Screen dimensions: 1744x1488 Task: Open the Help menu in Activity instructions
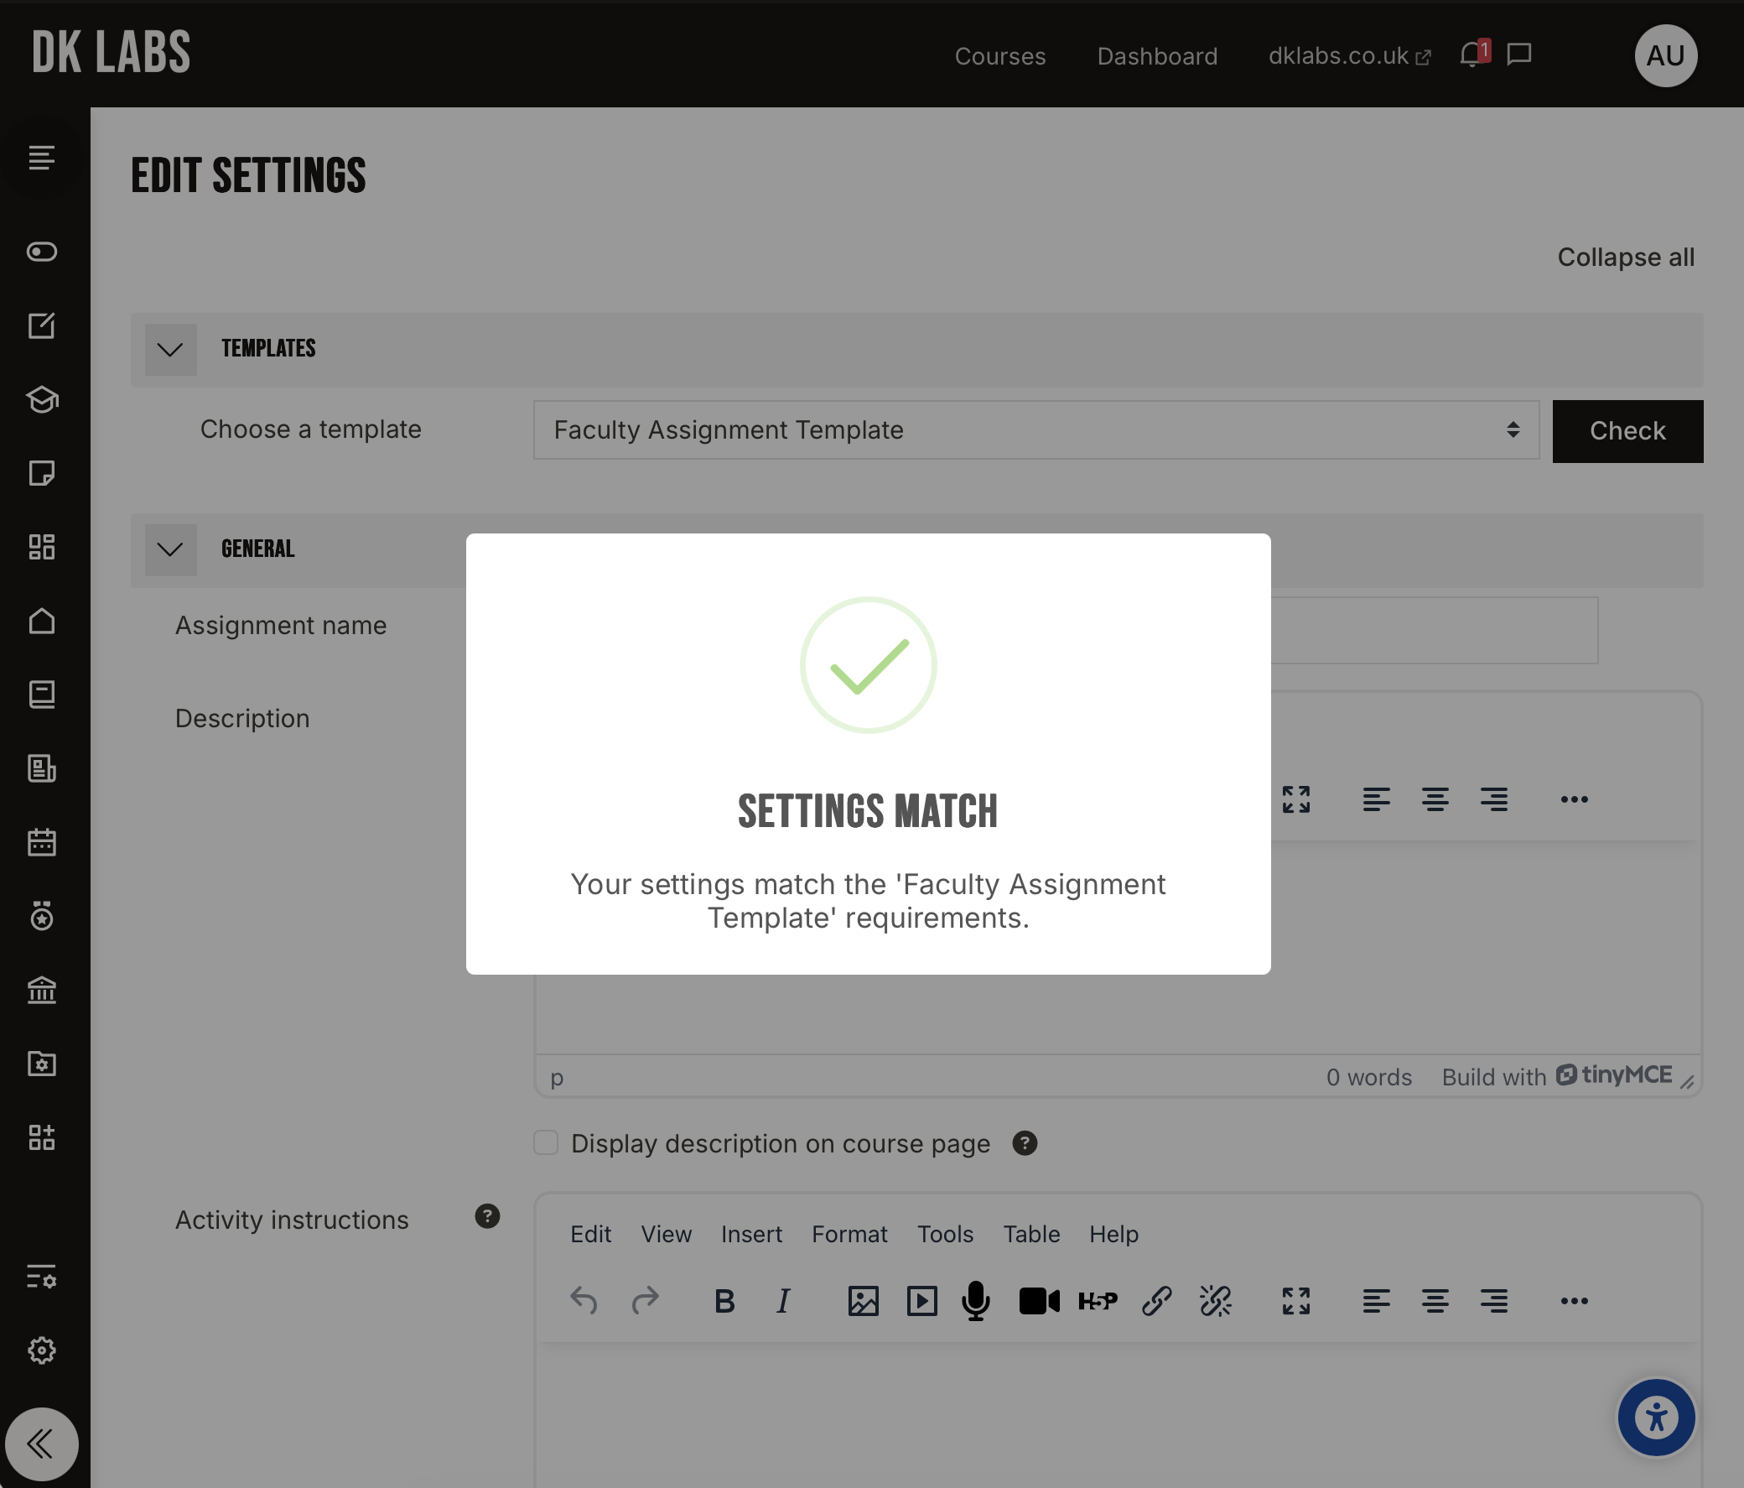coord(1113,1234)
